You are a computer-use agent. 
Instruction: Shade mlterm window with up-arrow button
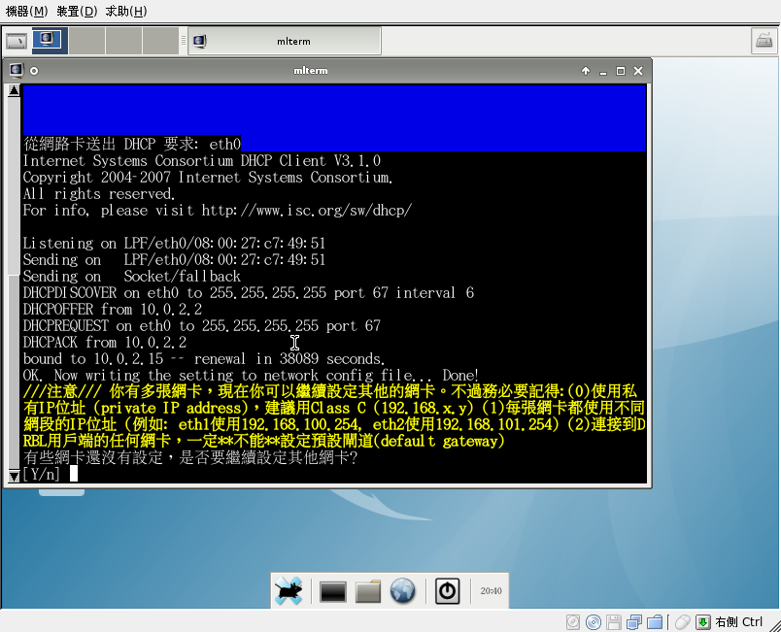pyautogui.click(x=586, y=71)
